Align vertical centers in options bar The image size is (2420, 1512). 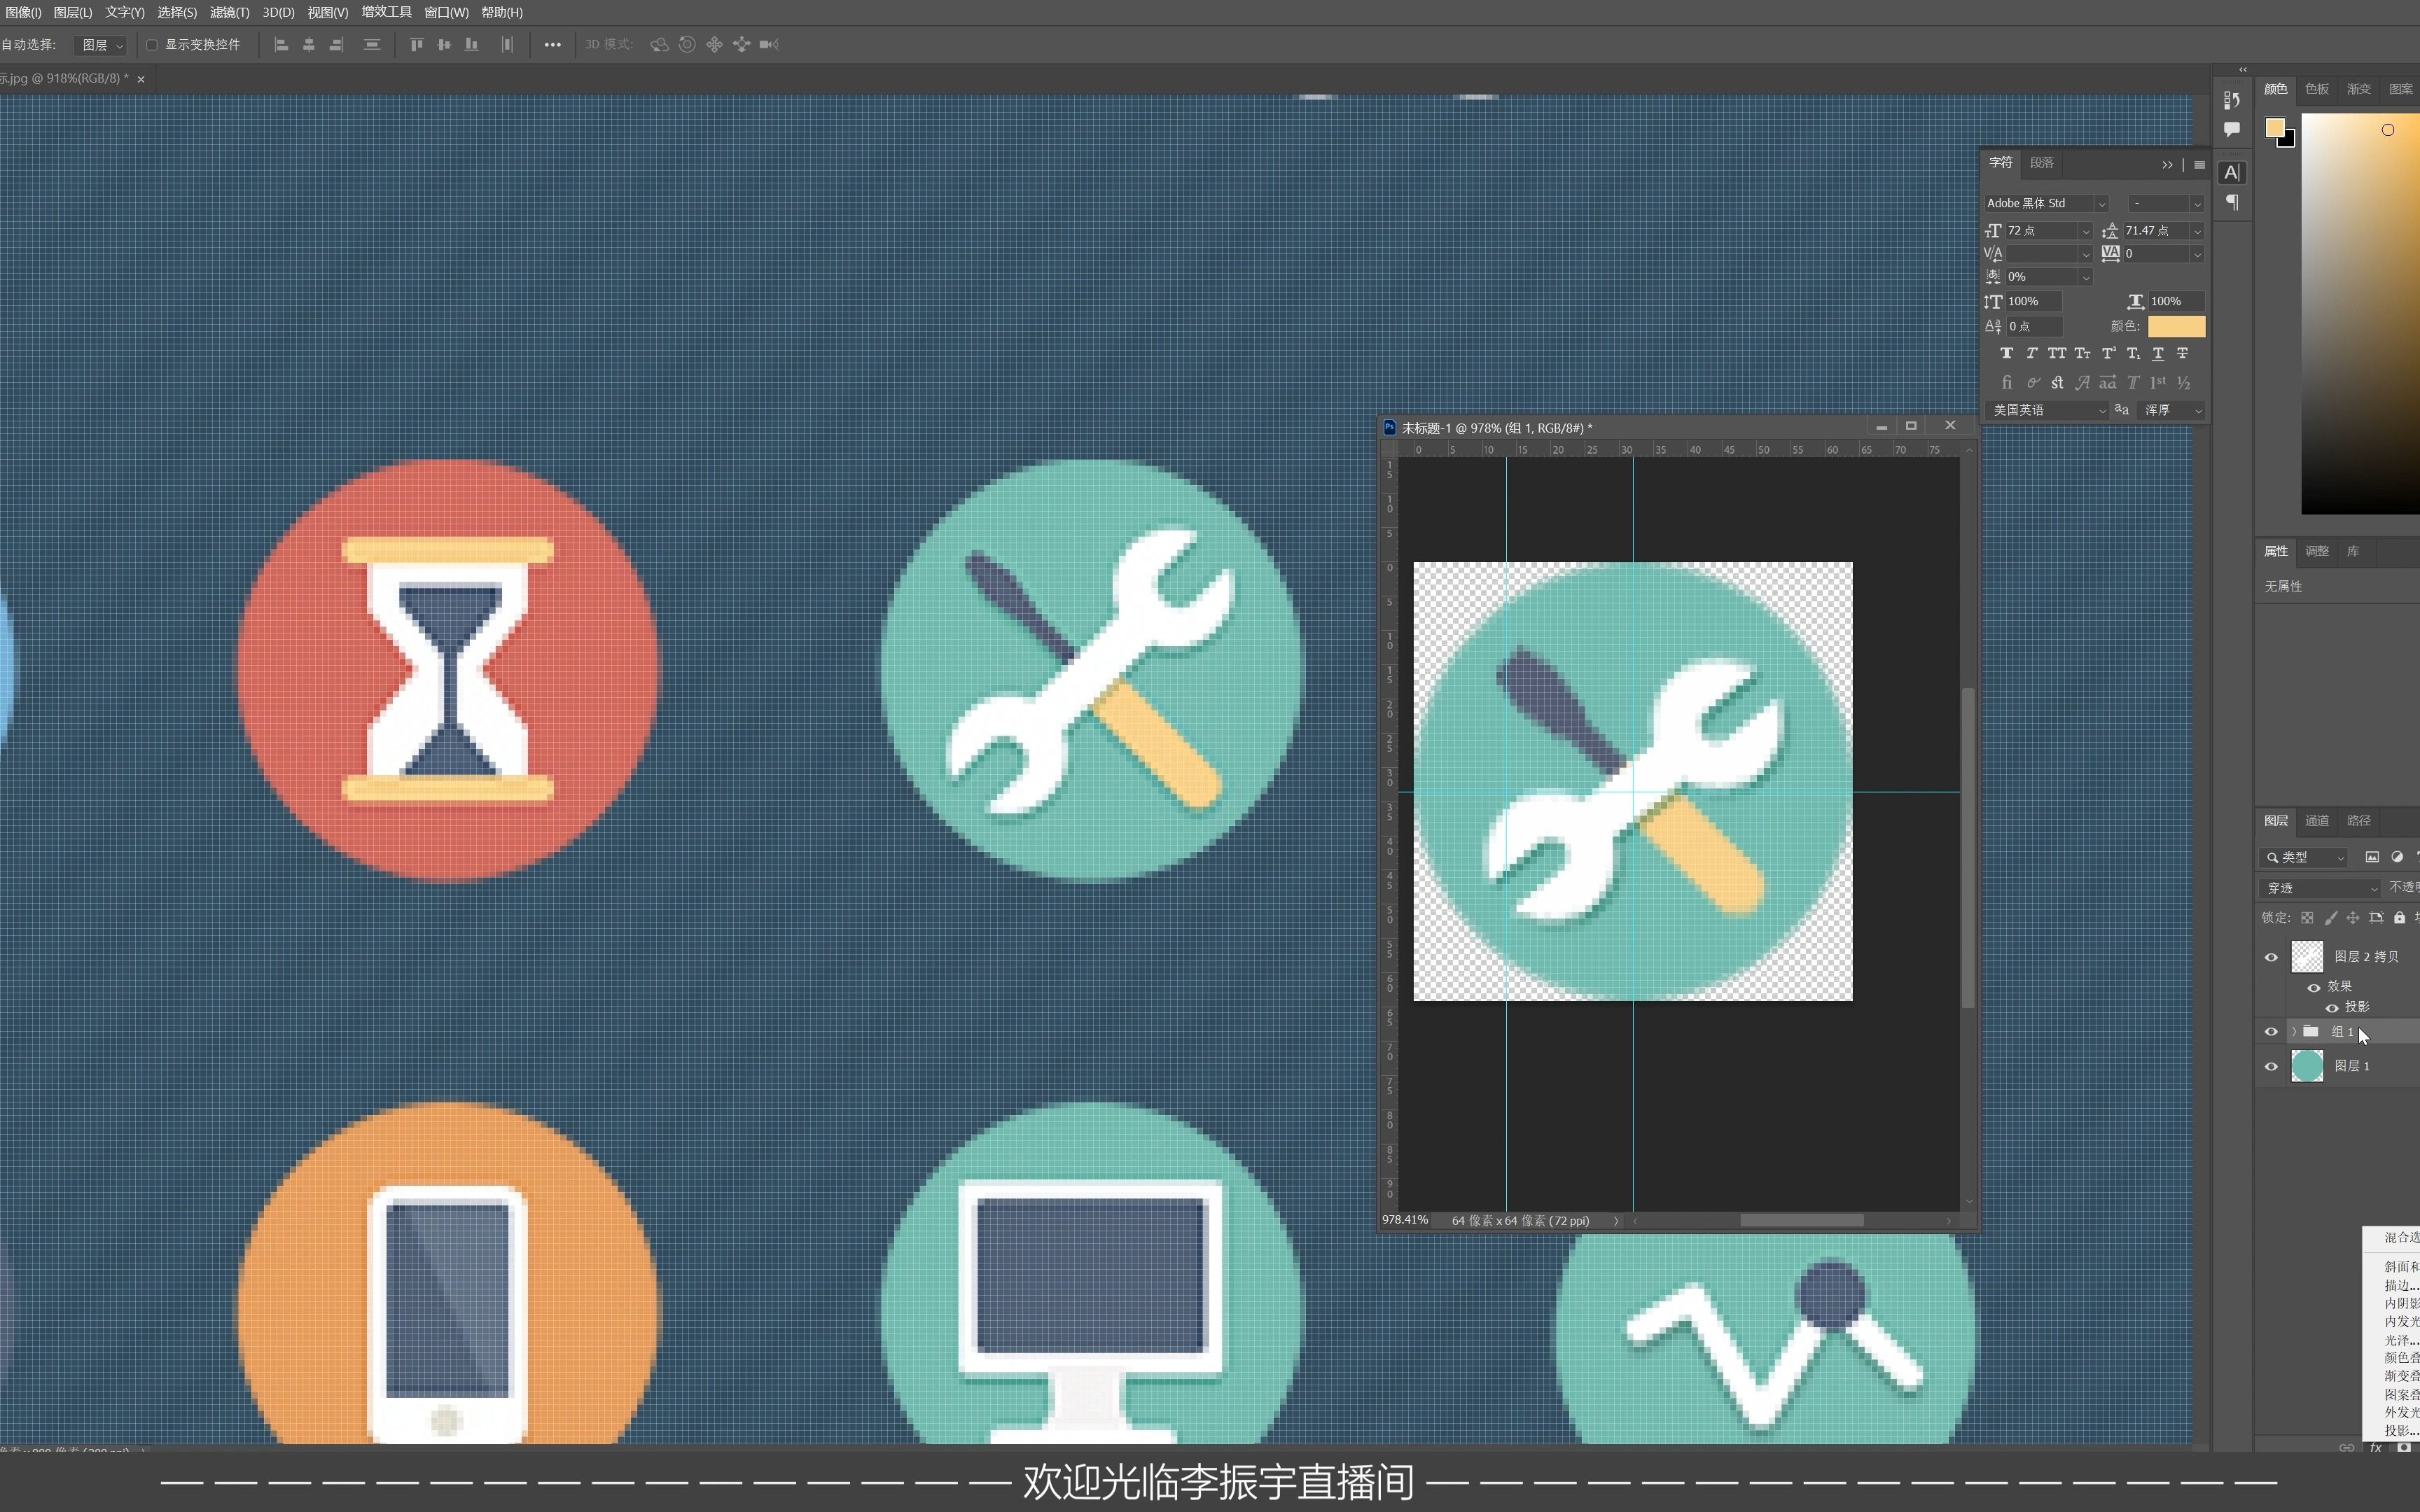click(x=444, y=45)
